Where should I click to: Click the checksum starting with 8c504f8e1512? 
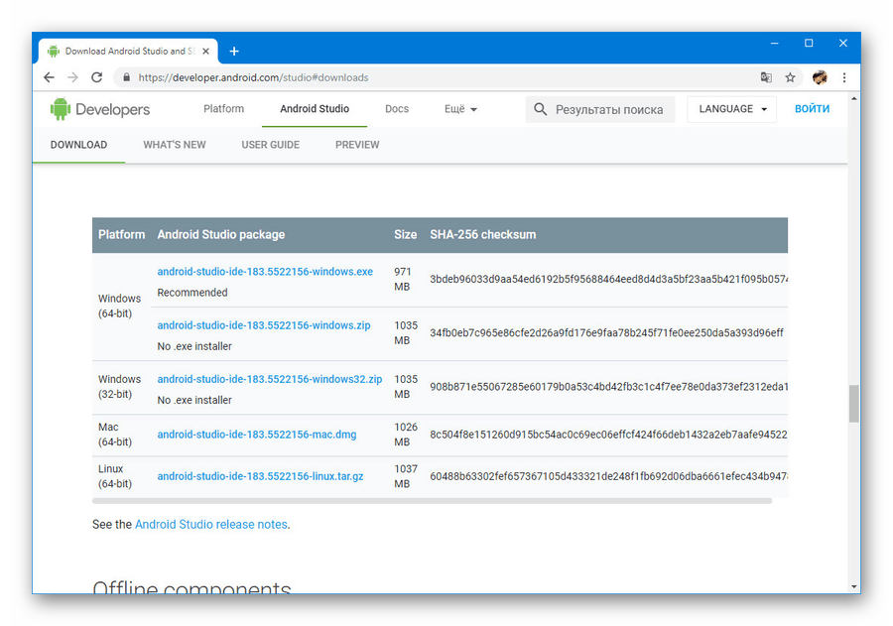click(609, 435)
